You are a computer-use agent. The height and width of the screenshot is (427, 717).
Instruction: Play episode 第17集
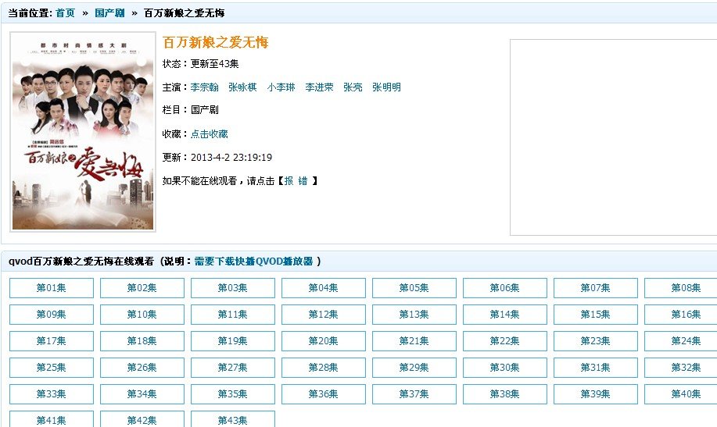tap(52, 341)
